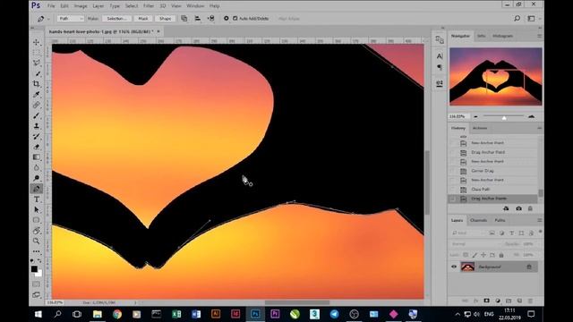Add layer mask at Layers panel bottom
The height and width of the screenshot is (322, 573).
click(x=486, y=301)
